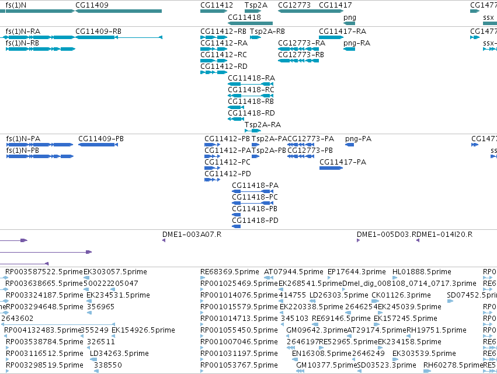Click protein CG11412-PB
Viewport: 497px width, 374px height.
[x=227, y=139]
